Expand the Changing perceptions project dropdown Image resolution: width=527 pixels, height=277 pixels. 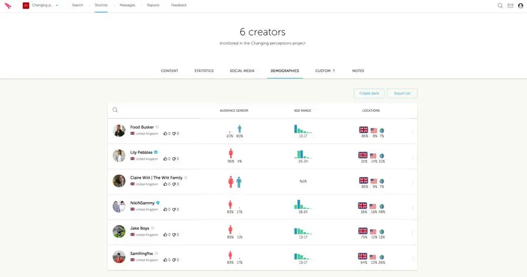click(57, 5)
